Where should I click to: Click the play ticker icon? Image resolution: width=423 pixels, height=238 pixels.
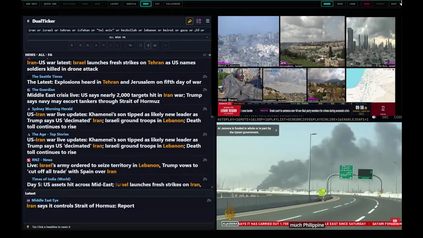tap(96, 45)
